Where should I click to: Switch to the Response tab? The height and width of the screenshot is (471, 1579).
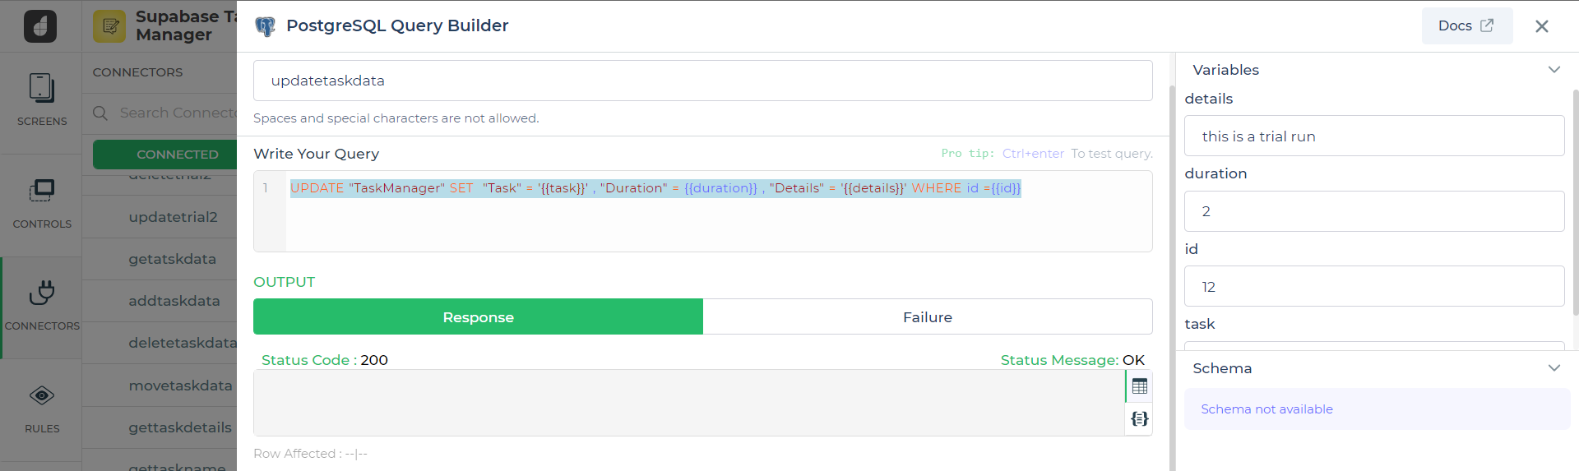click(478, 317)
